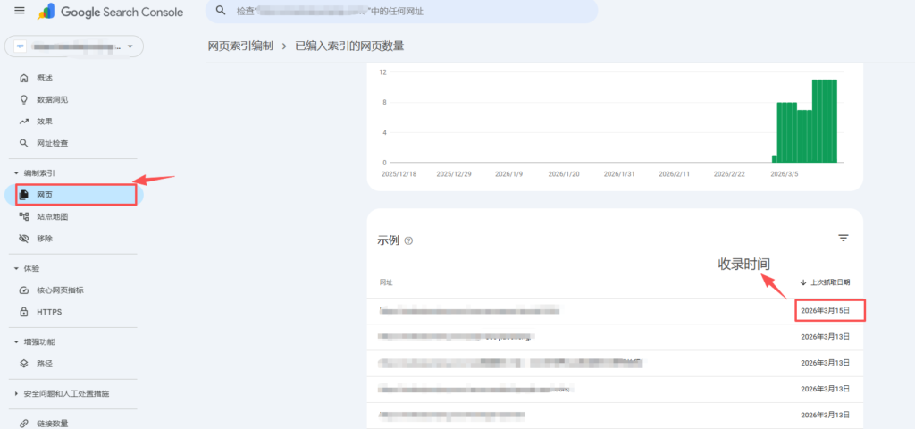
Task: Open 核心网页指标 report
Action: pos(60,290)
